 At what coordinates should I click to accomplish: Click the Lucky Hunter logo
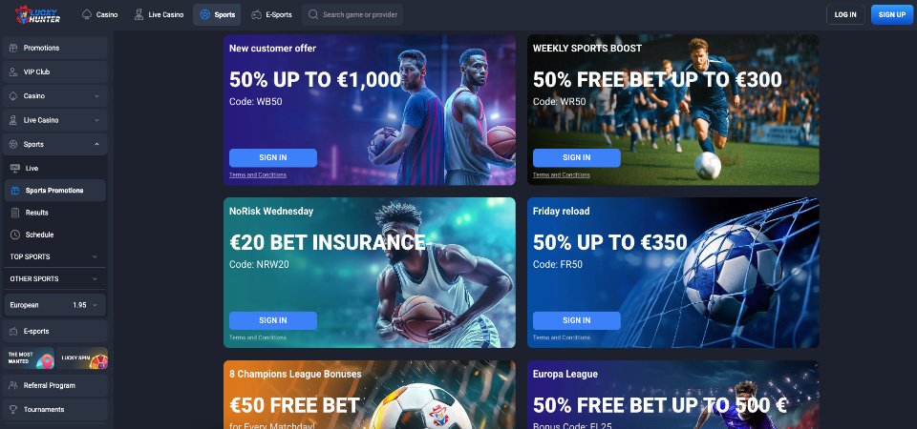(x=37, y=14)
